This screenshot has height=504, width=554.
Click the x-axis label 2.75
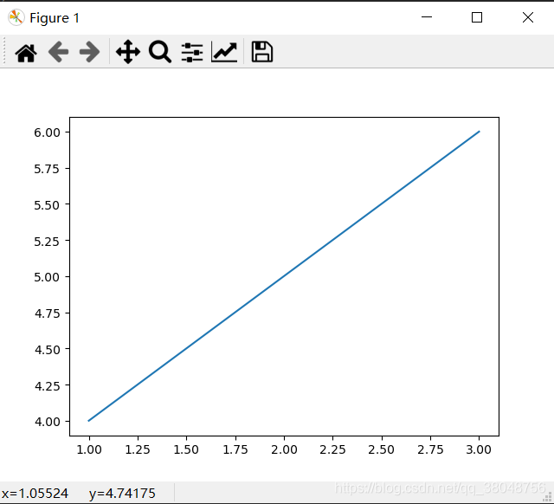pos(430,449)
